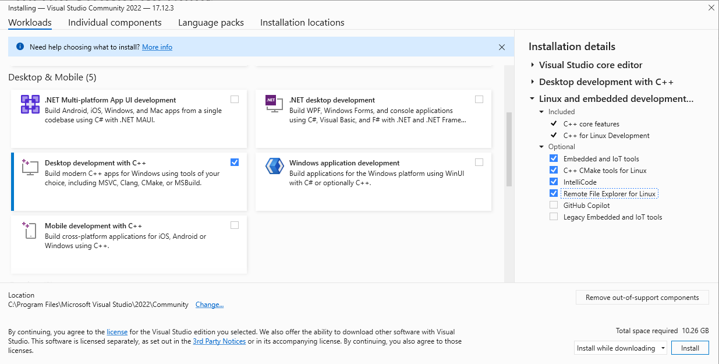This screenshot has width=719, height=364.
Task: Click the Mobile development with C++ icon
Action: click(x=30, y=230)
